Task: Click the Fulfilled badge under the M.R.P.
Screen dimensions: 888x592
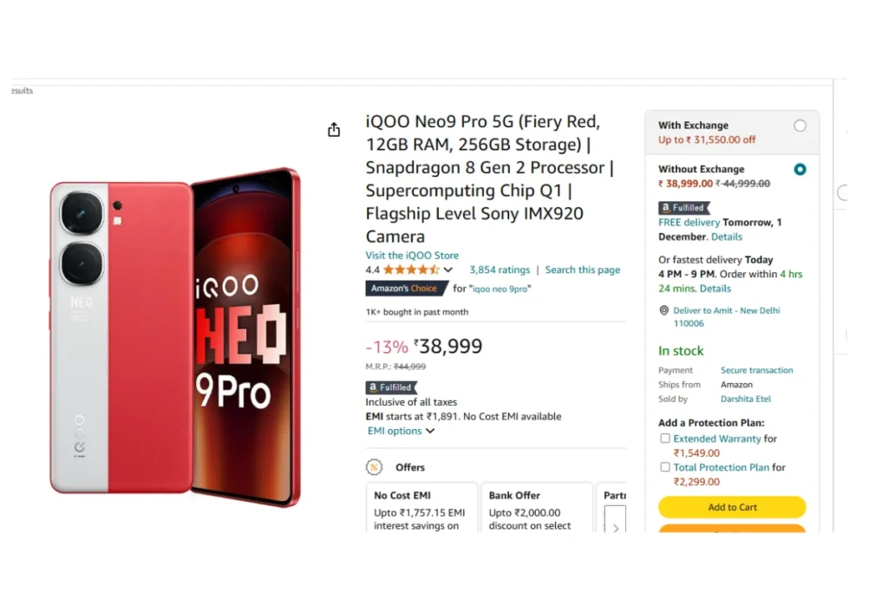Action: [391, 387]
